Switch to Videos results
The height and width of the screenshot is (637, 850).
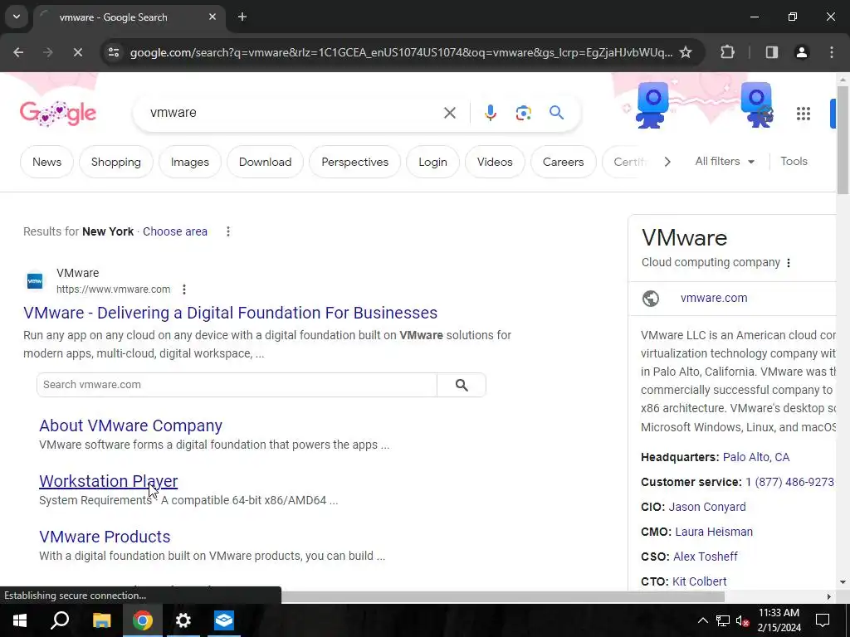pos(495,162)
